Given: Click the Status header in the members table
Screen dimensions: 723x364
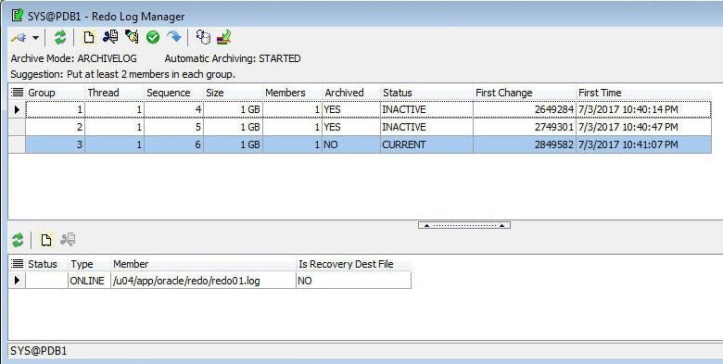Looking at the screenshot, I should point(46,264).
